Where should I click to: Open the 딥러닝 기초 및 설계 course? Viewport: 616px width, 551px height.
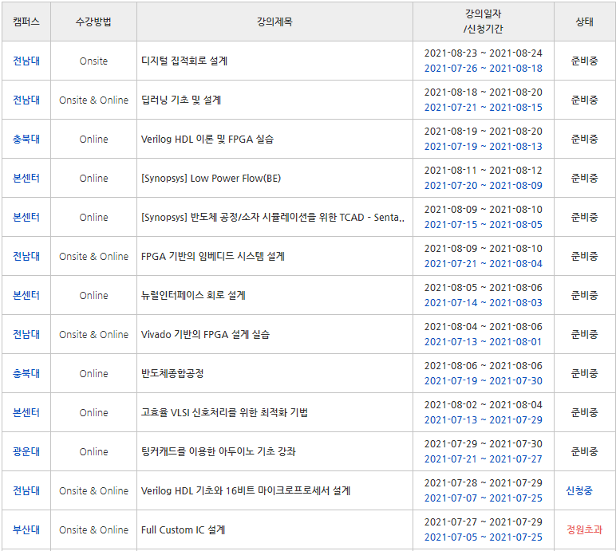point(181,100)
